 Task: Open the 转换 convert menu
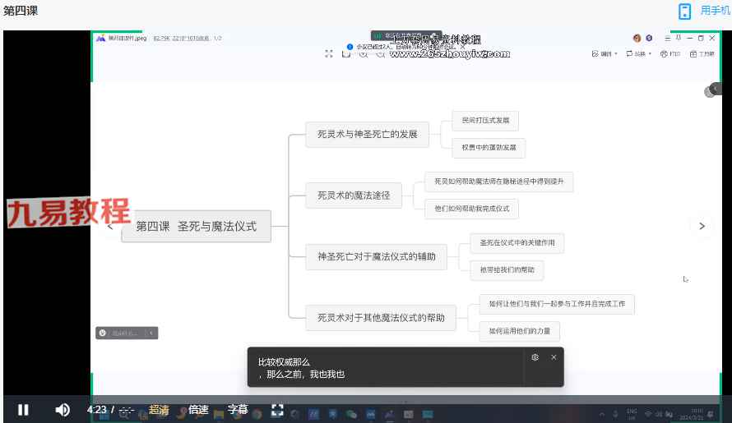(638, 53)
